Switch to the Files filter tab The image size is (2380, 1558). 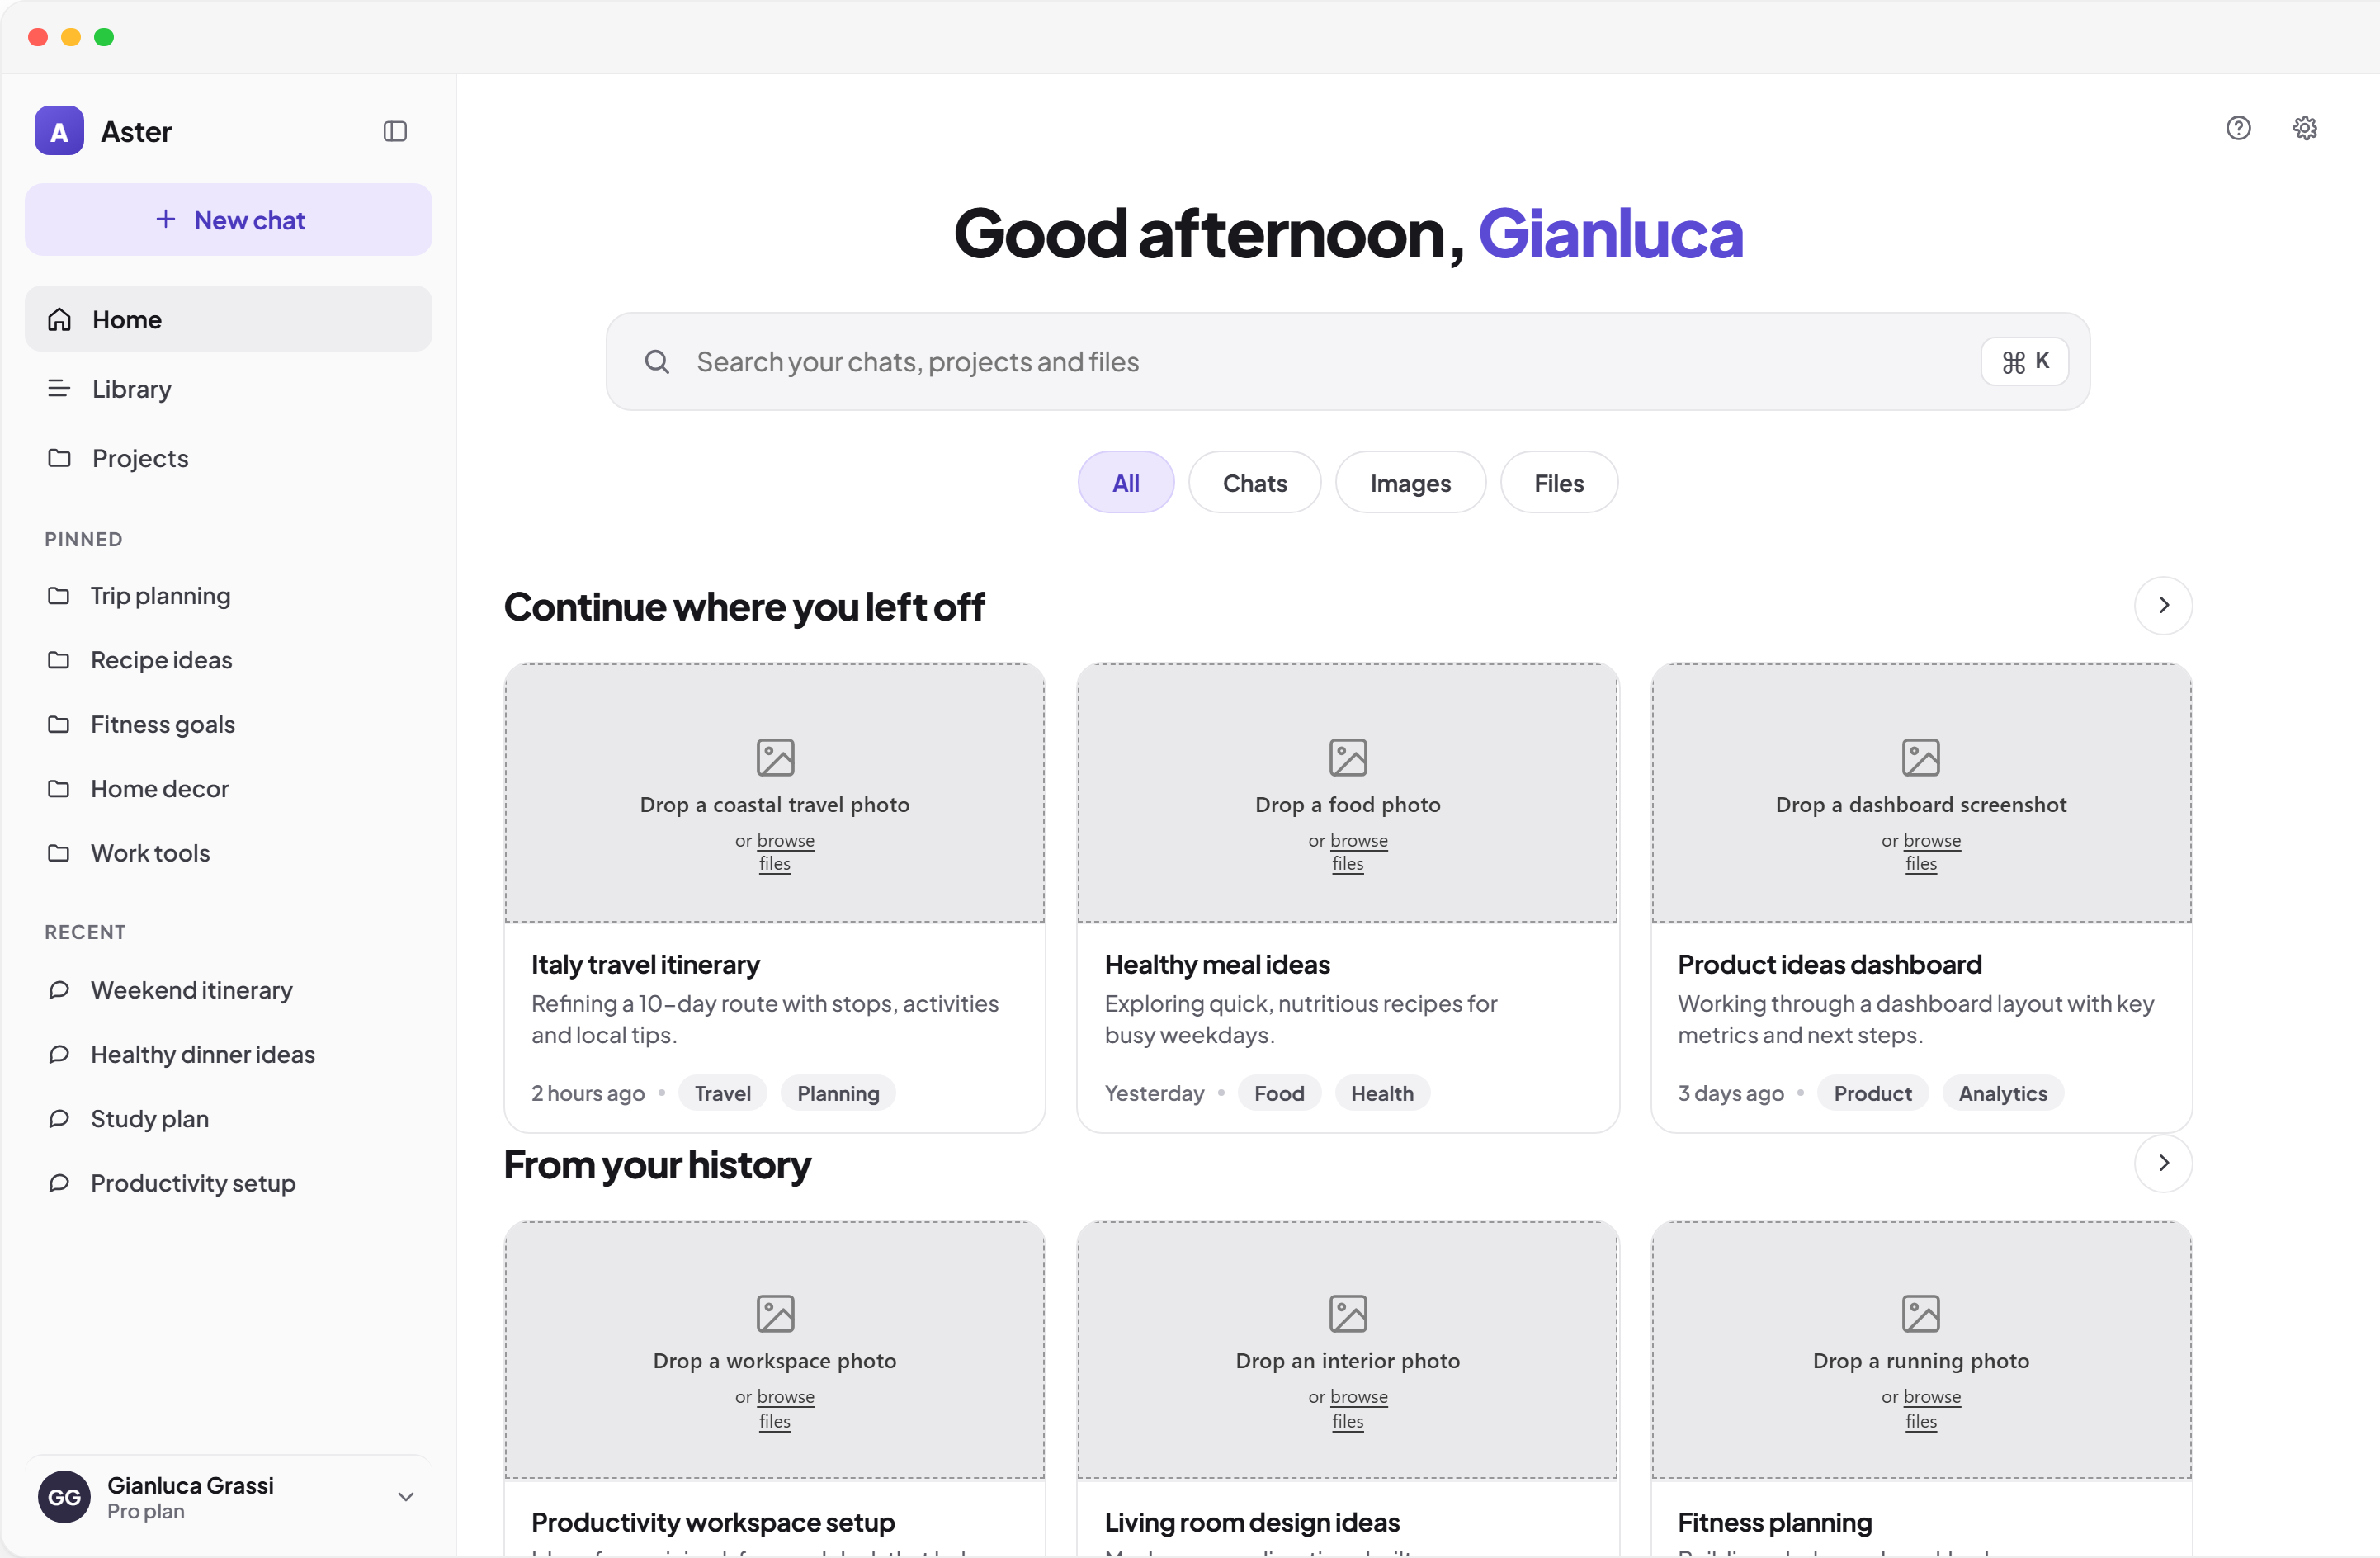[x=1559, y=483]
